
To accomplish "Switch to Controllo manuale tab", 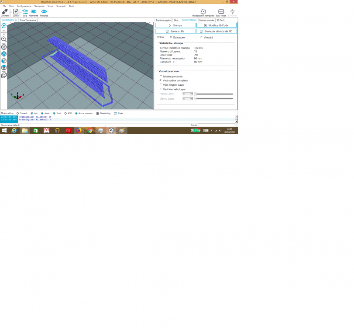I will coord(206,20).
